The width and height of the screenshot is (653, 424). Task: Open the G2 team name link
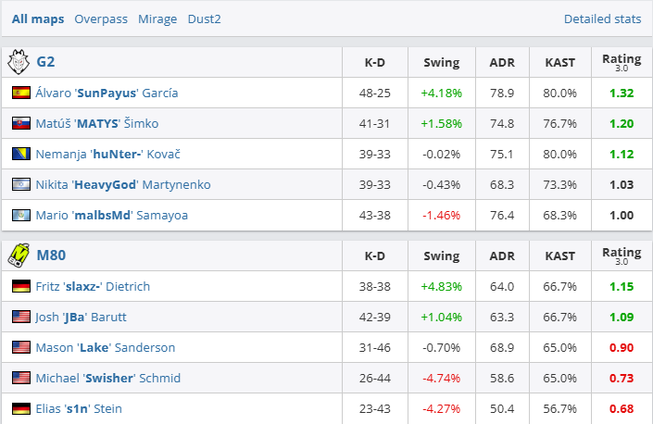click(x=46, y=63)
